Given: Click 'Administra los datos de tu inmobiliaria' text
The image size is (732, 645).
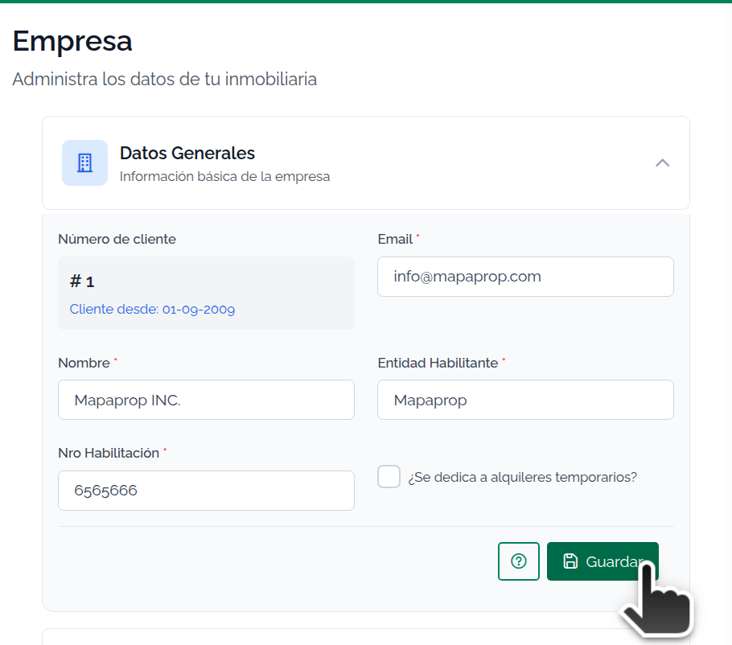Looking at the screenshot, I should pos(164,79).
